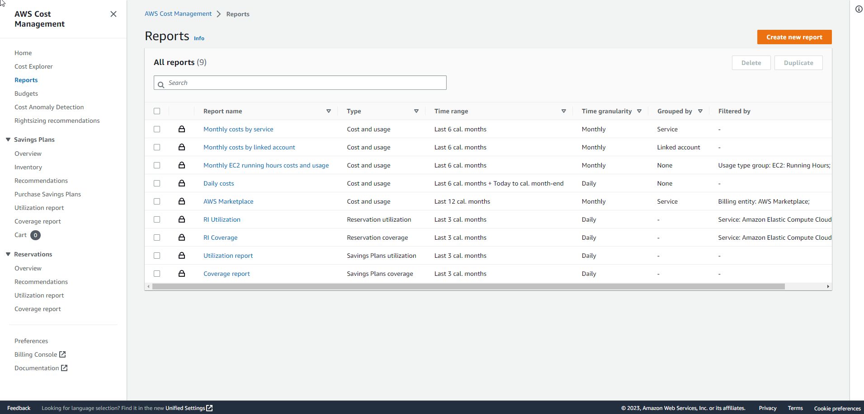Select the AWS Marketplace report checkbox
The width and height of the screenshot is (864, 414).
pyautogui.click(x=157, y=201)
